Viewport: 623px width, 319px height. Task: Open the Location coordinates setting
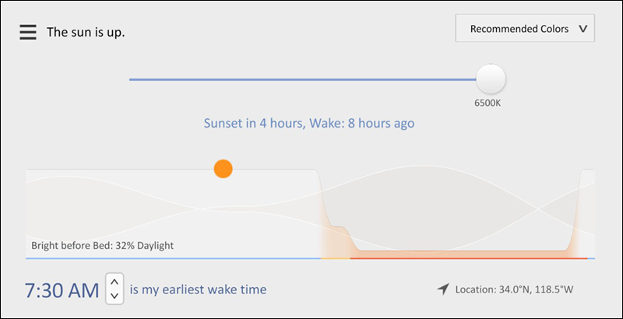click(x=514, y=290)
